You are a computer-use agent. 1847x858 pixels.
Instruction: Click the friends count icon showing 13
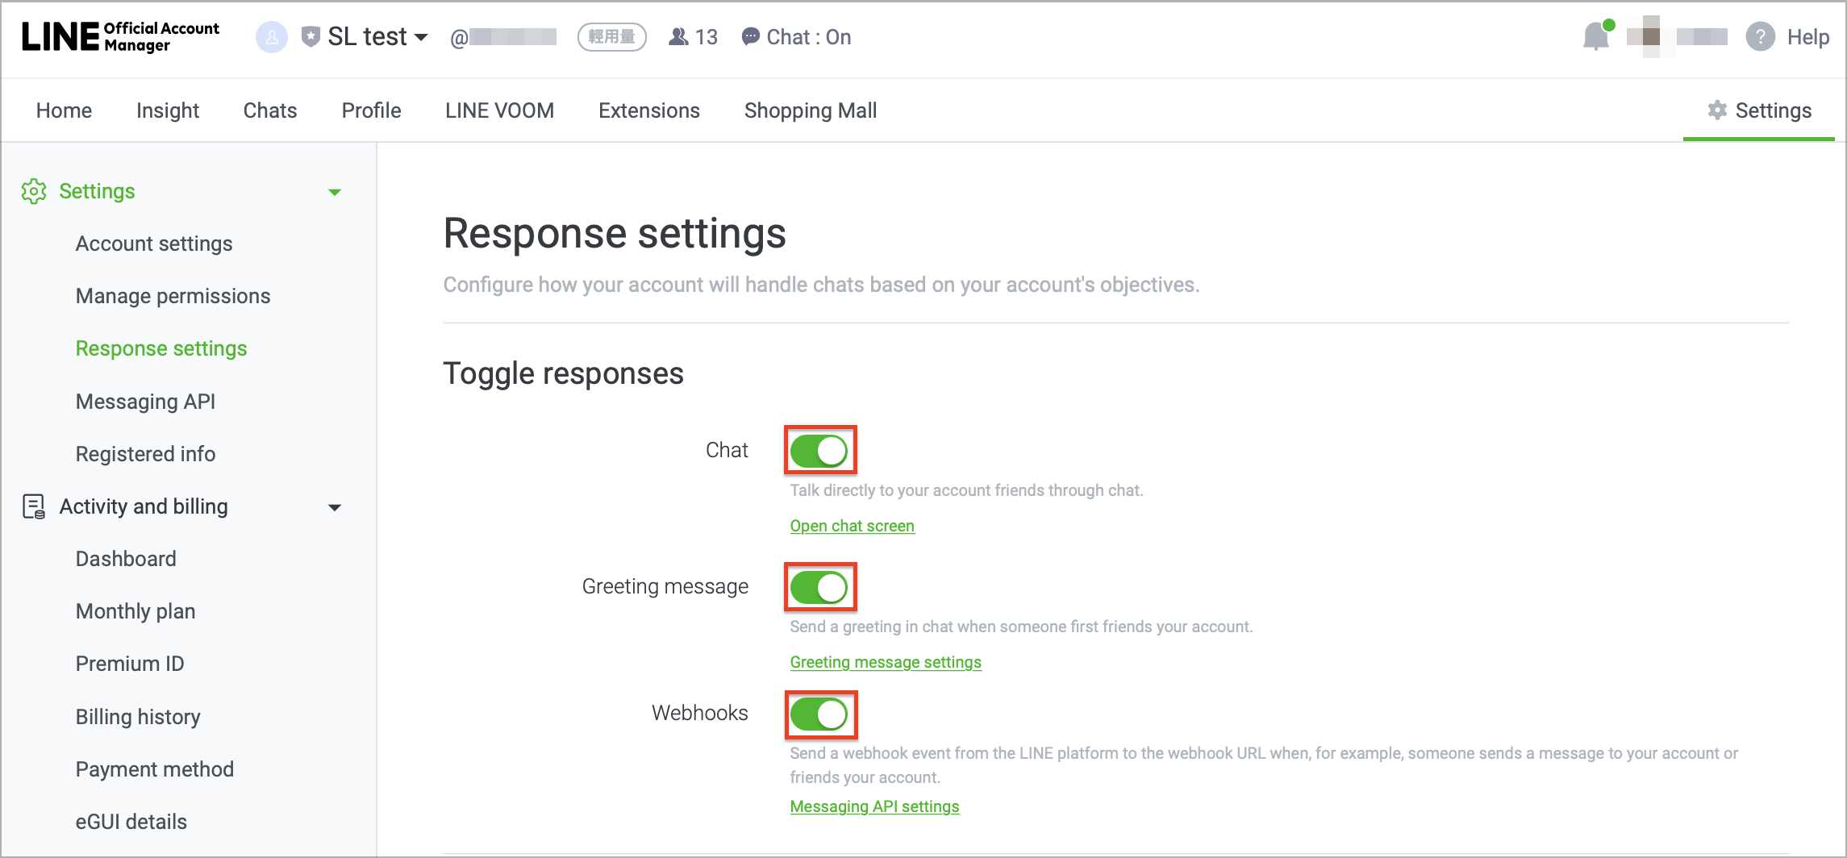coord(679,37)
